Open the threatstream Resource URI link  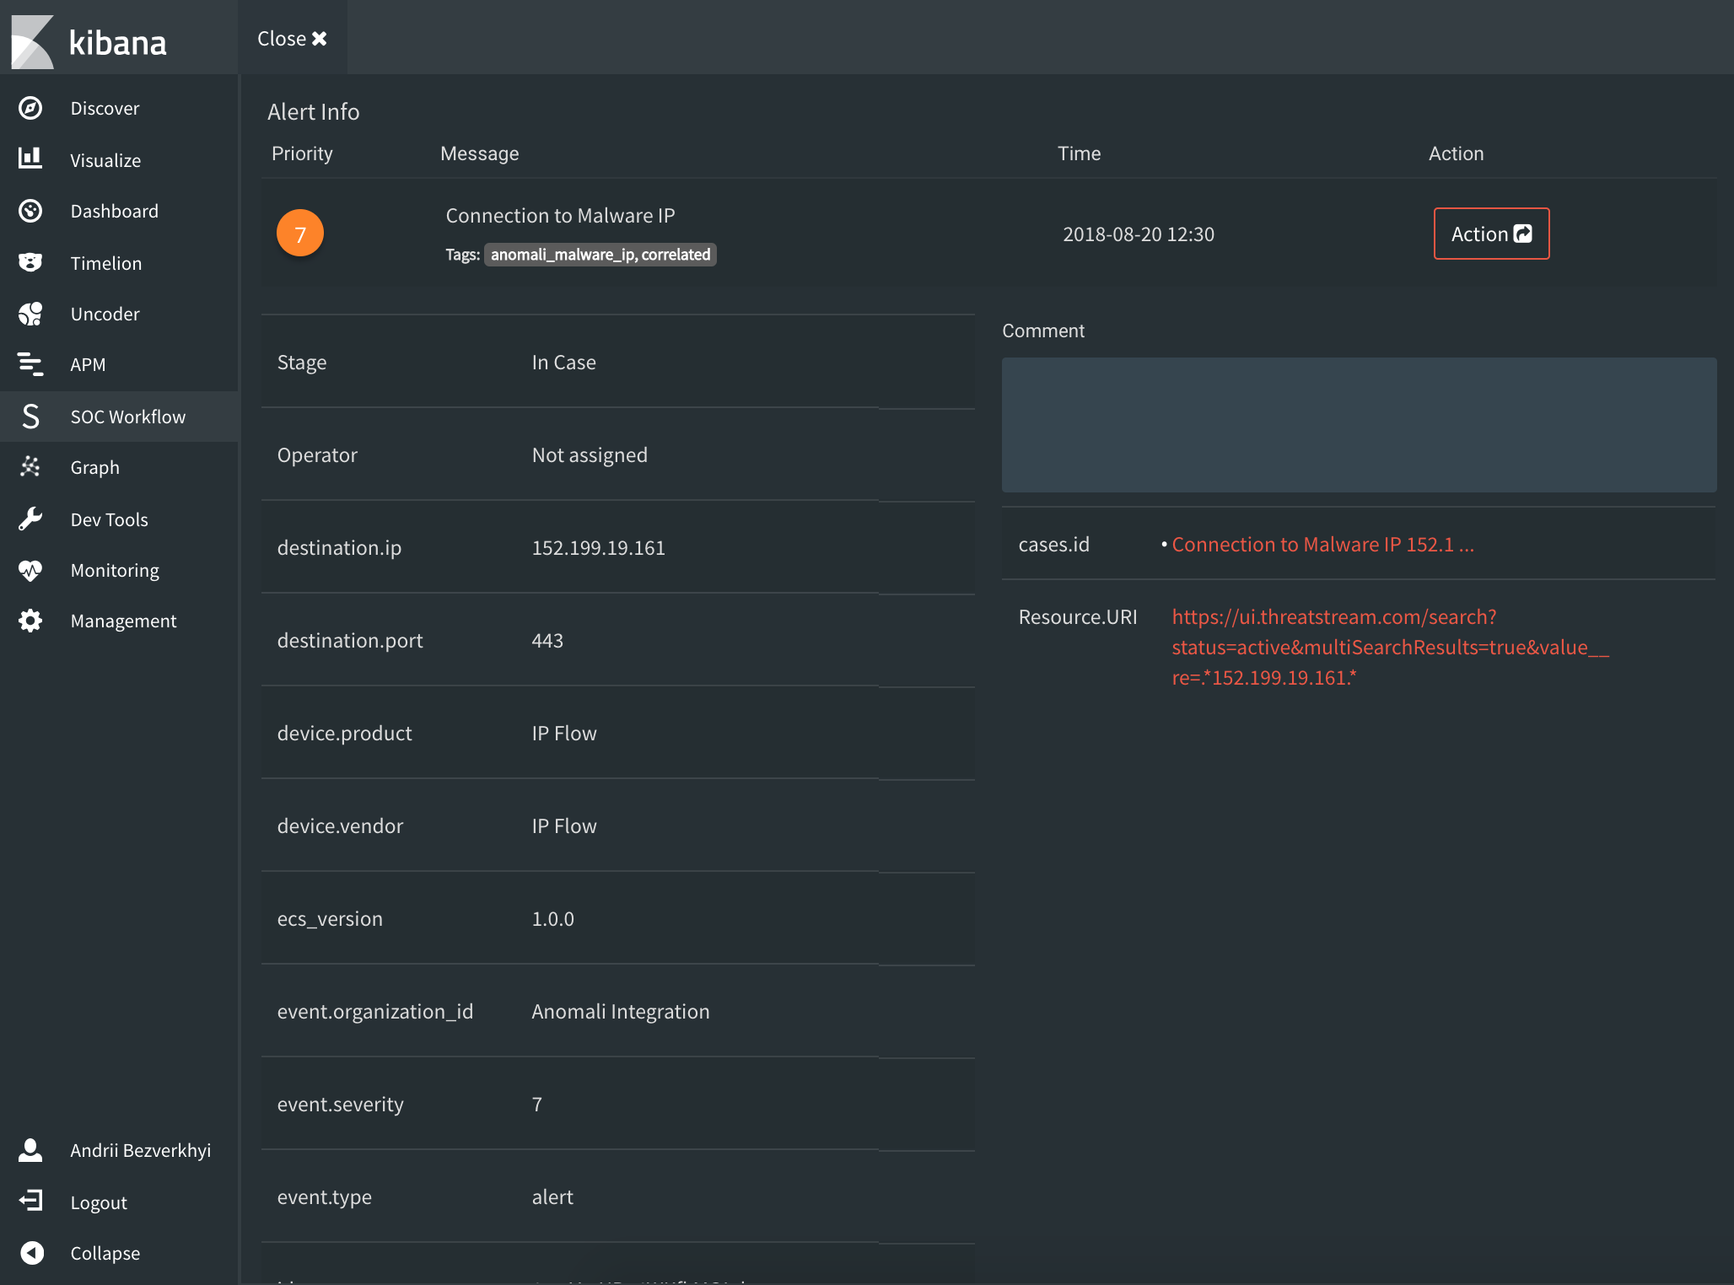[x=1389, y=647]
